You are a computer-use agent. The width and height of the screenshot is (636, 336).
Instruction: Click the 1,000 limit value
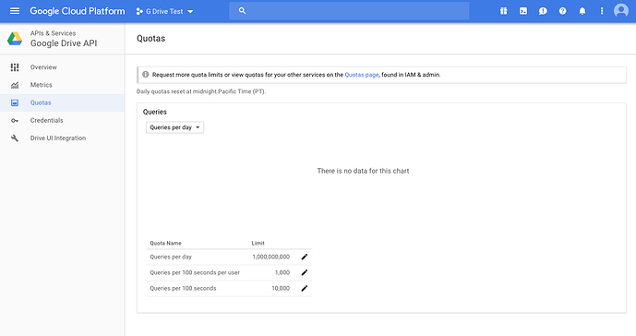tap(282, 272)
